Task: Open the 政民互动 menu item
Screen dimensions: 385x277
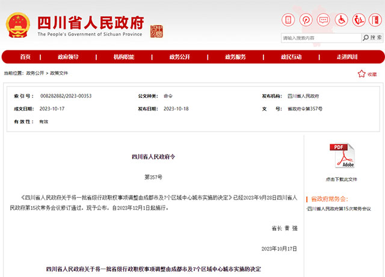Action: pyautogui.click(x=291, y=57)
